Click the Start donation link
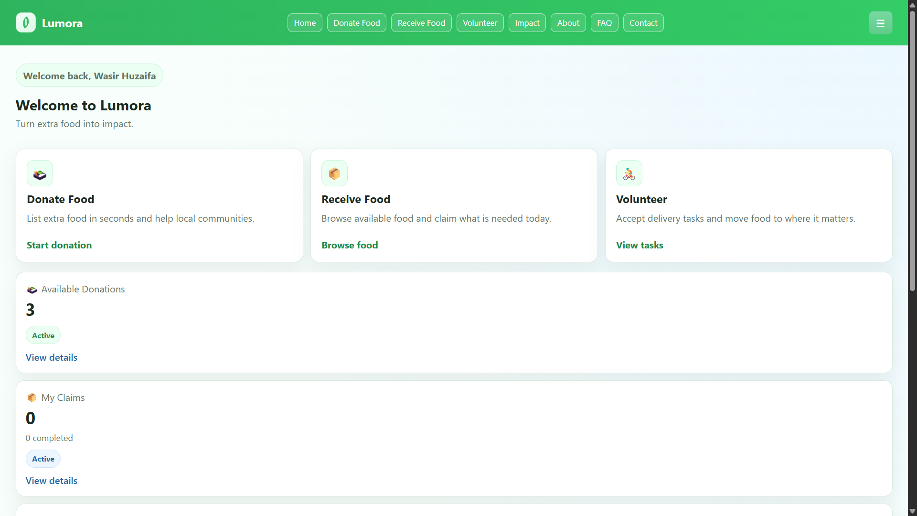The height and width of the screenshot is (516, 917). pos(59,245)
